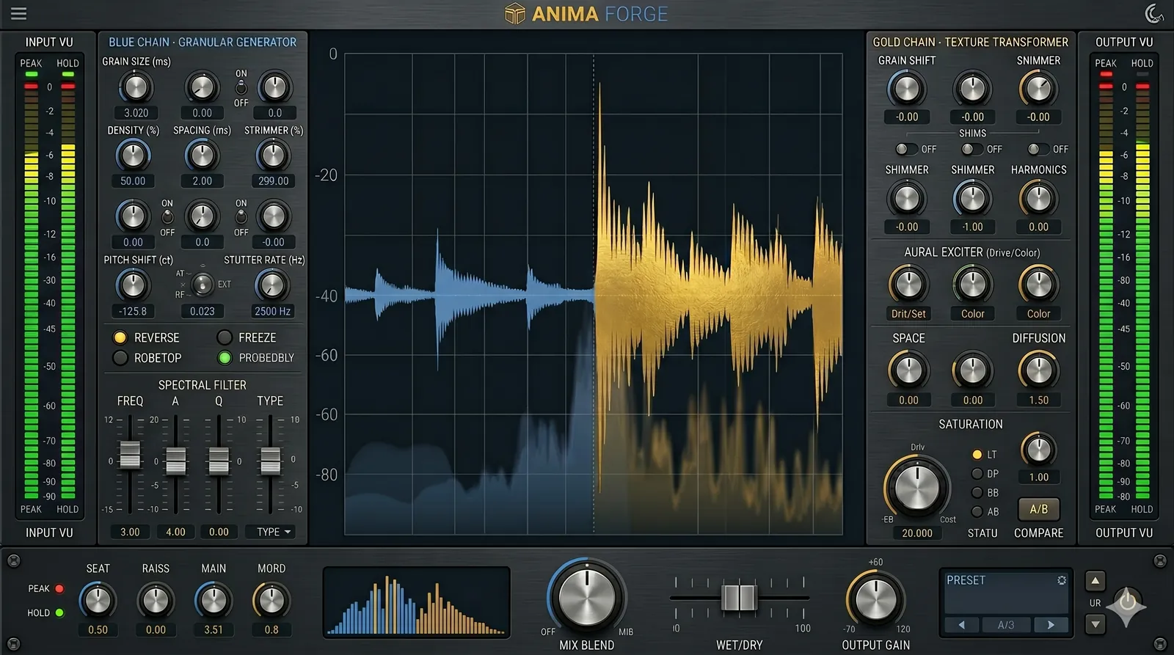This screenshot has width=1174, height=655.
Task: Click the RAISS knob
Action: click(x=156, y=601)
